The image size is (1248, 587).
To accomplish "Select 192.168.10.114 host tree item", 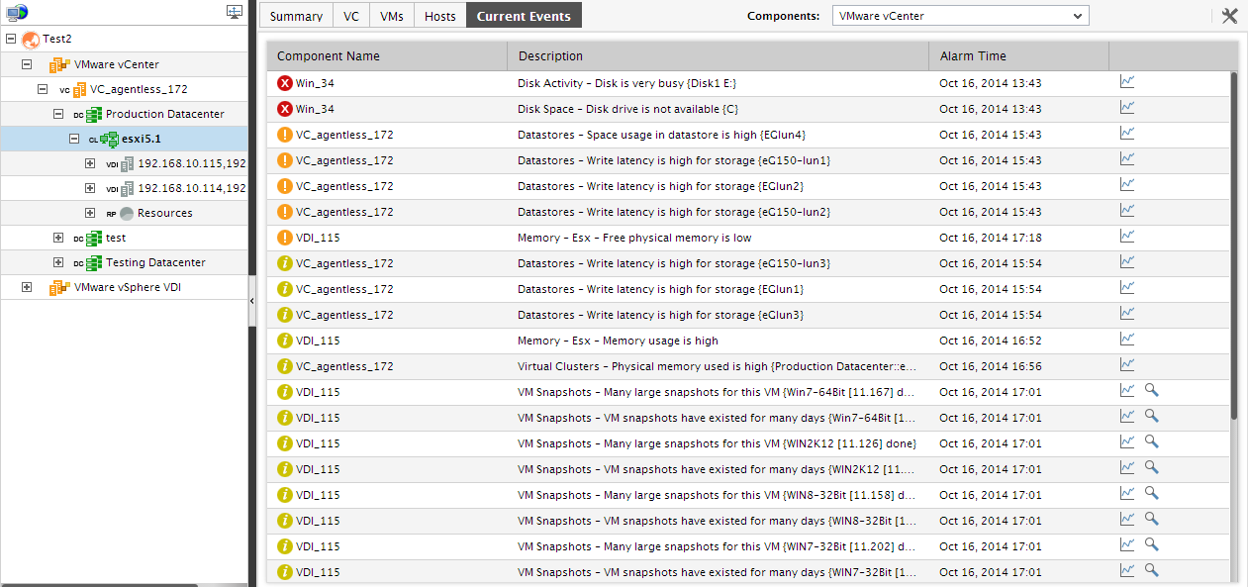I will pyautogui.click(x=192, y=188).
